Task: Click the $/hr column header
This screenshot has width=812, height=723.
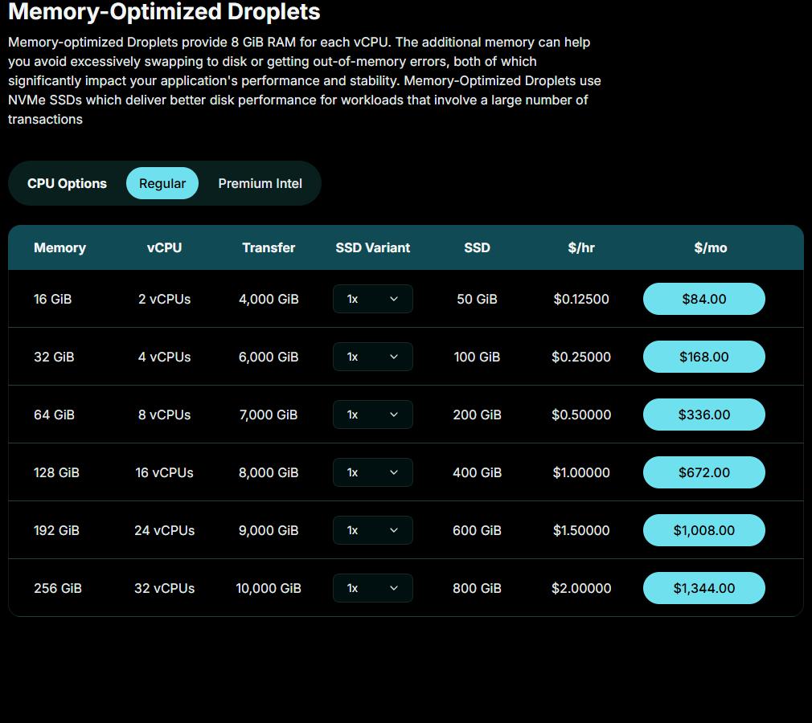Action: coord(581,247)
